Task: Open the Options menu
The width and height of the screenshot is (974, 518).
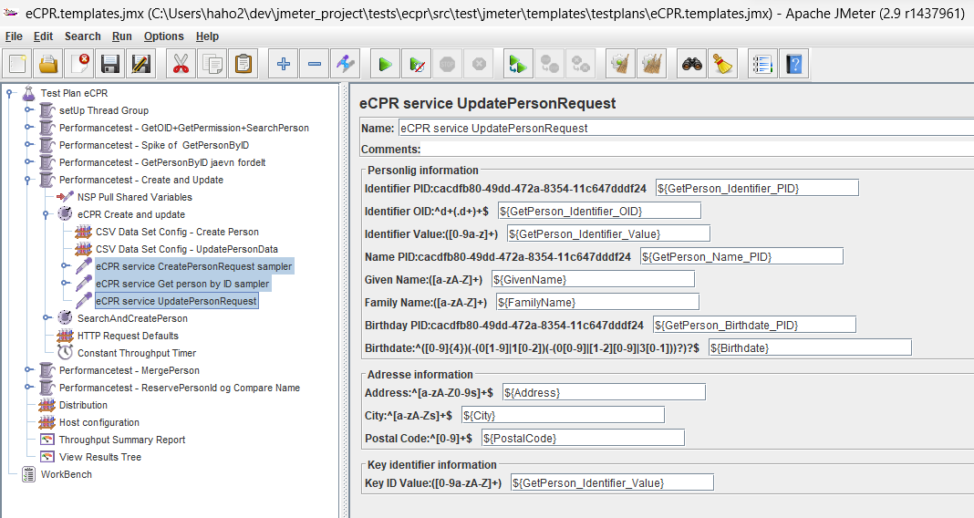Action: click(163, 36)
